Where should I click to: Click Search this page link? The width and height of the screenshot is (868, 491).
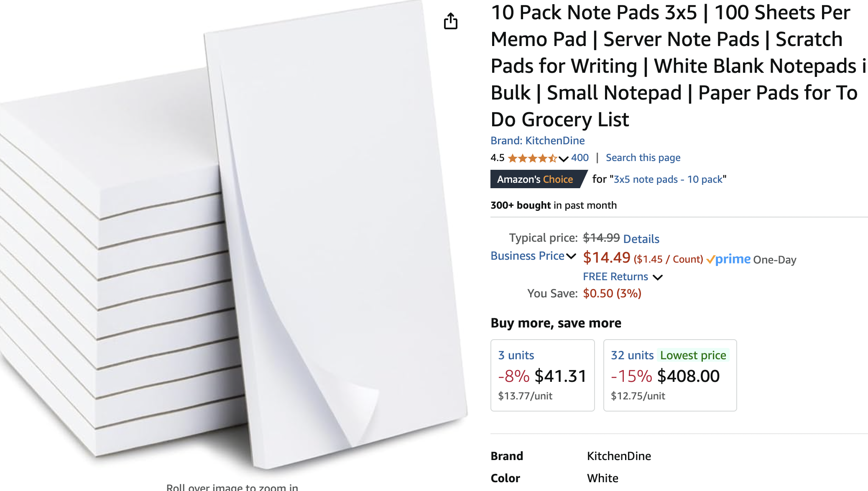[x=643, y=158]
